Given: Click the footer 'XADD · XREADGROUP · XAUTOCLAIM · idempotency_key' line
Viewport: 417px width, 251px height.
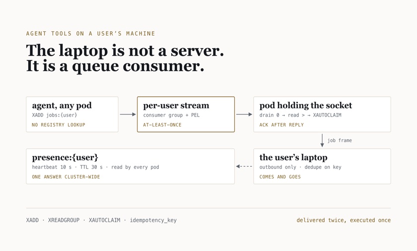Looking at the screenshot, I should pos(101,220).
